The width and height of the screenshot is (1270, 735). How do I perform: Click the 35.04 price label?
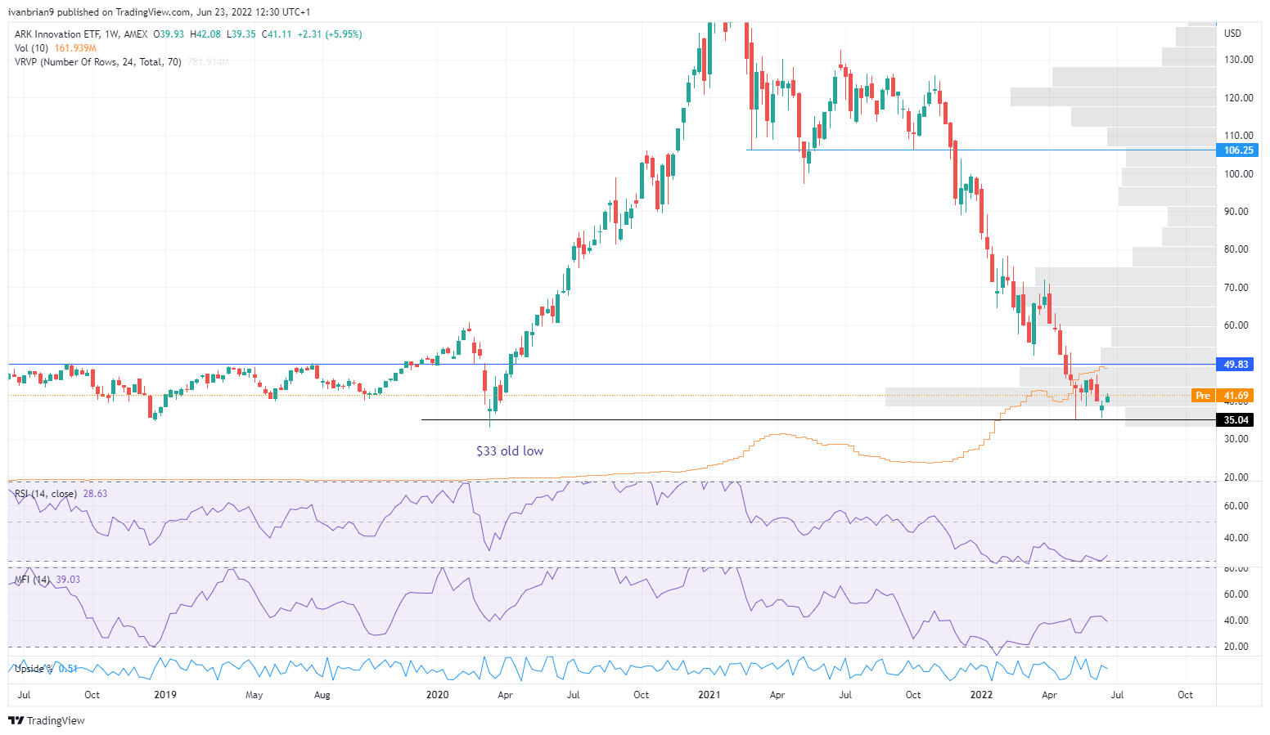(x=1236, y=419)
